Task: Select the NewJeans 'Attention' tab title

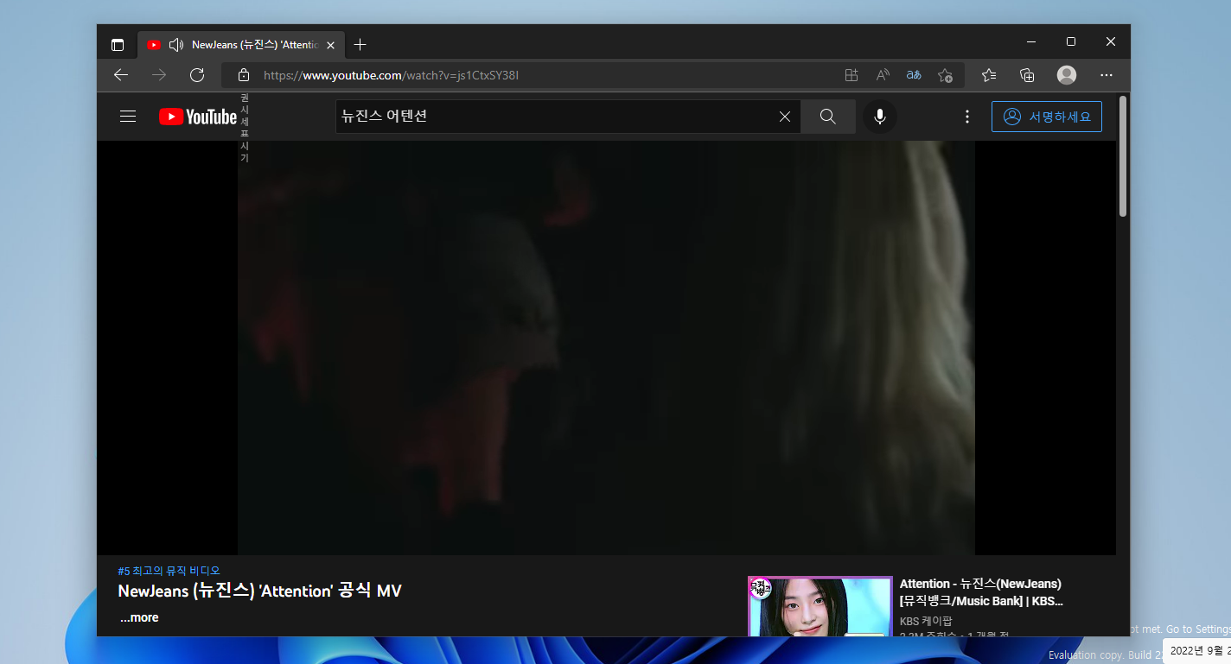Action: pos(255,45)
